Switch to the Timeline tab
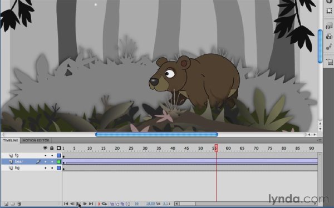 point(11,140)
